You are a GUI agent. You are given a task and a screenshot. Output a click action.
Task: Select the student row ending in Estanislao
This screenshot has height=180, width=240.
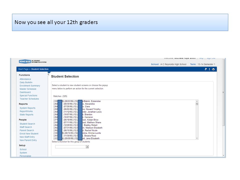124,101
